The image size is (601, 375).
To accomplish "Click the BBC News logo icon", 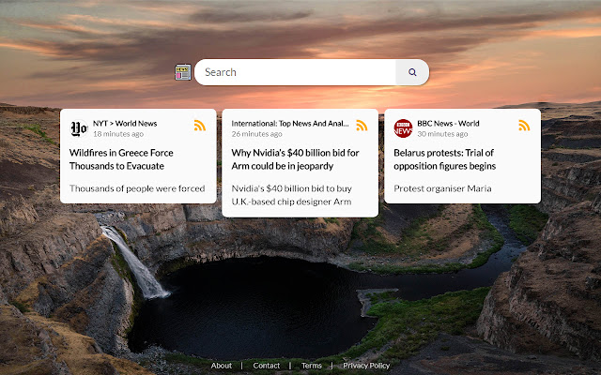I will click(403, 128).
